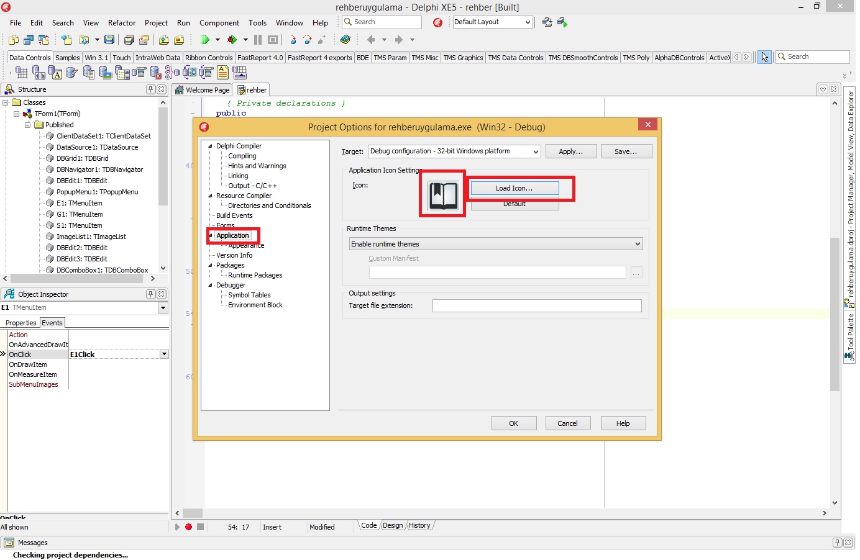
Task: Open Help using the book toolbar icon
Action: click(346, 39)
